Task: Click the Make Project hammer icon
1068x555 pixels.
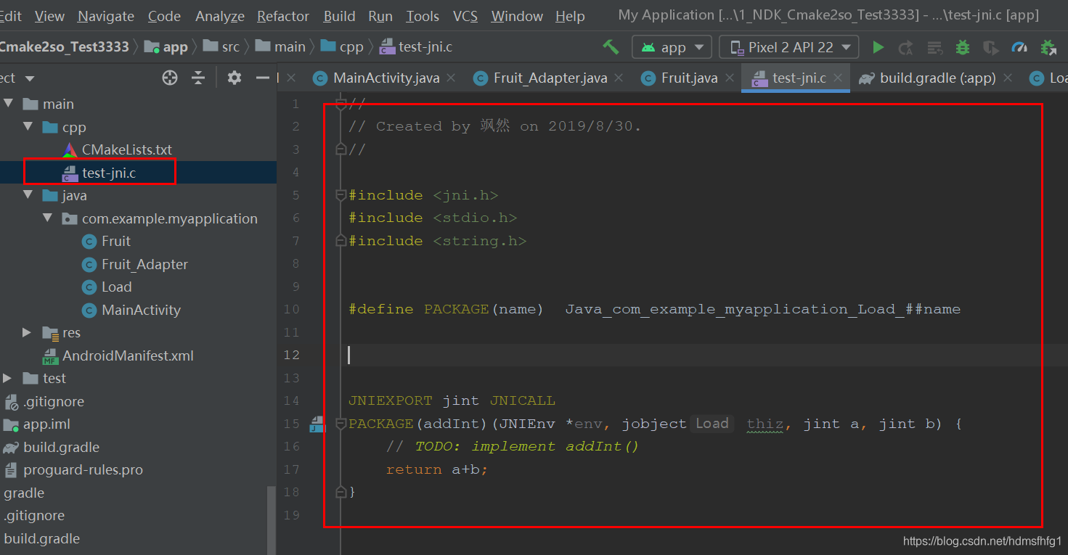Action: click(x=611, y=47)
